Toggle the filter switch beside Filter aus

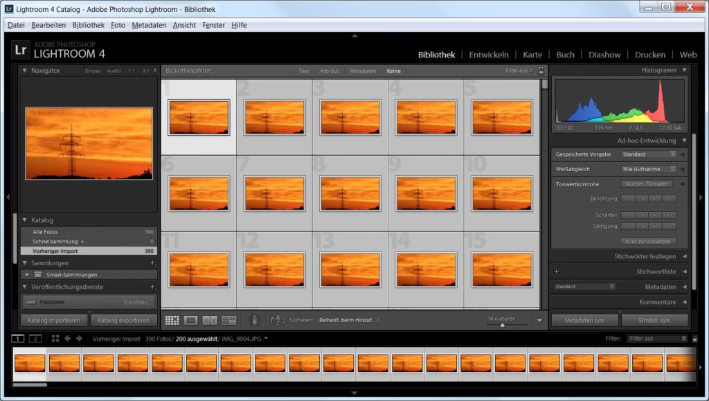tap(695, 339)
